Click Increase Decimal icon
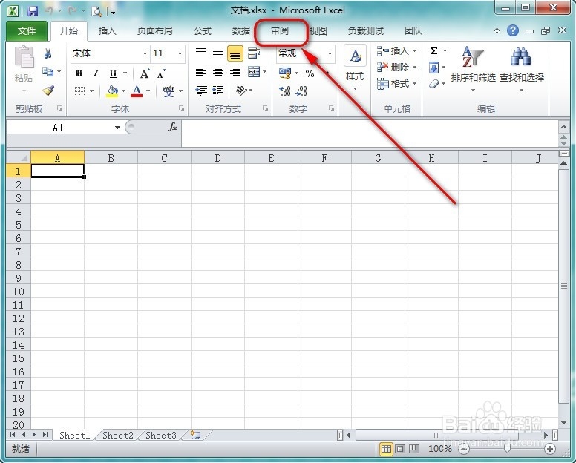Viewport: 576px width, 463px height. 285,91
